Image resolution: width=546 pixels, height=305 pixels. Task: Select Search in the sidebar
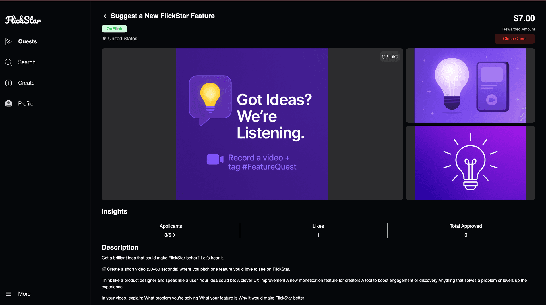(x=27, y=62)
